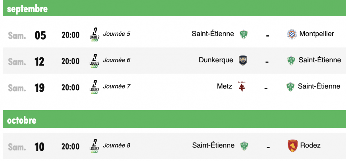Click Saint-Étienne crest in Rodez match row
Image resolution: width=346 pixels, height=161 pixels.
(x=244, y=146)
